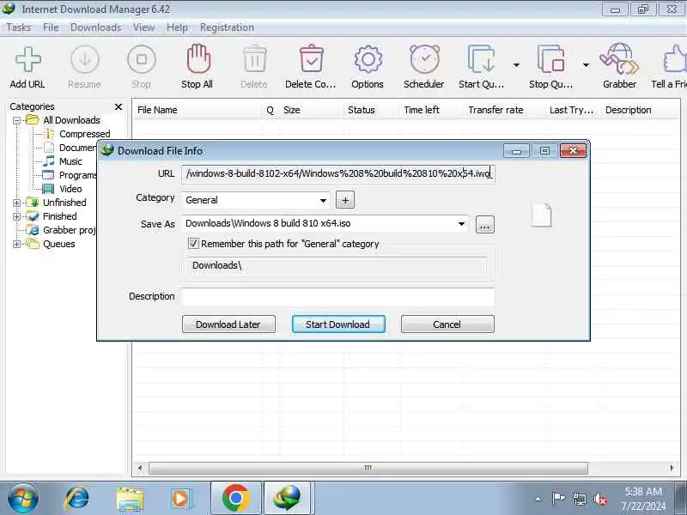This screenshot has height=515, width=687.
Task: Click the Download Later button
Action: pos(228,324)
